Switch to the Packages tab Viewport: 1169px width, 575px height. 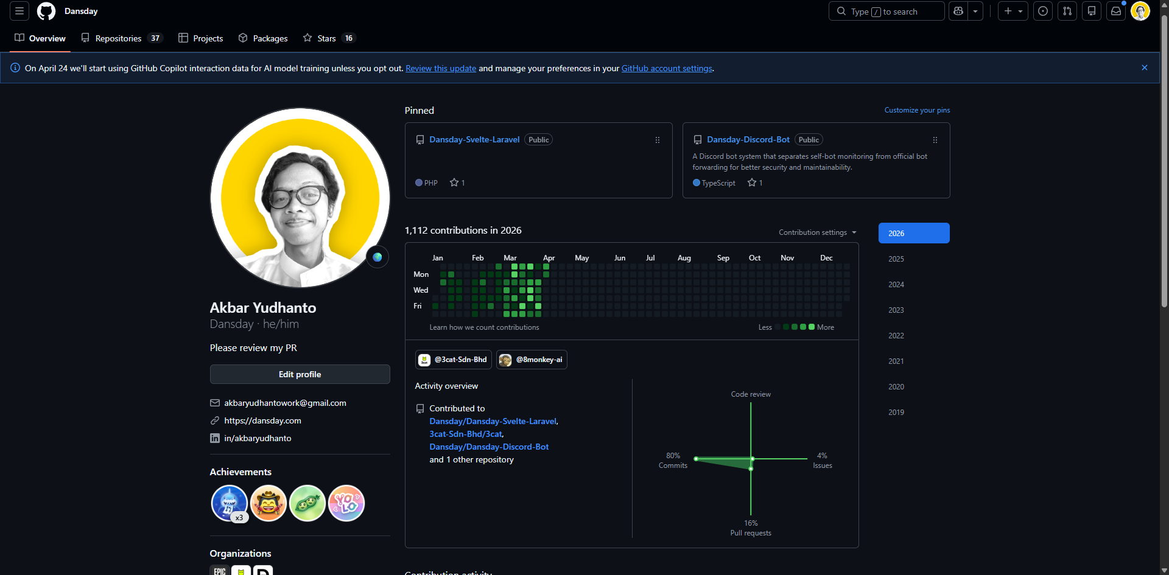tap(263, 38)
